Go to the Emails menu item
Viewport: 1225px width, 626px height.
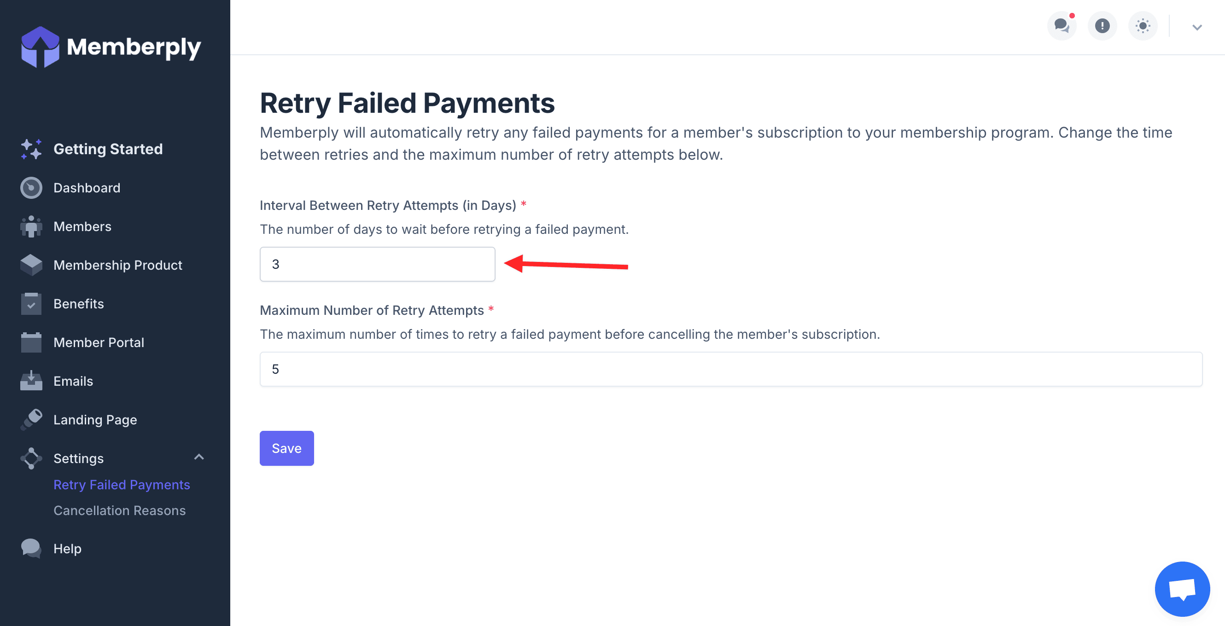click(x=73, y=381)
